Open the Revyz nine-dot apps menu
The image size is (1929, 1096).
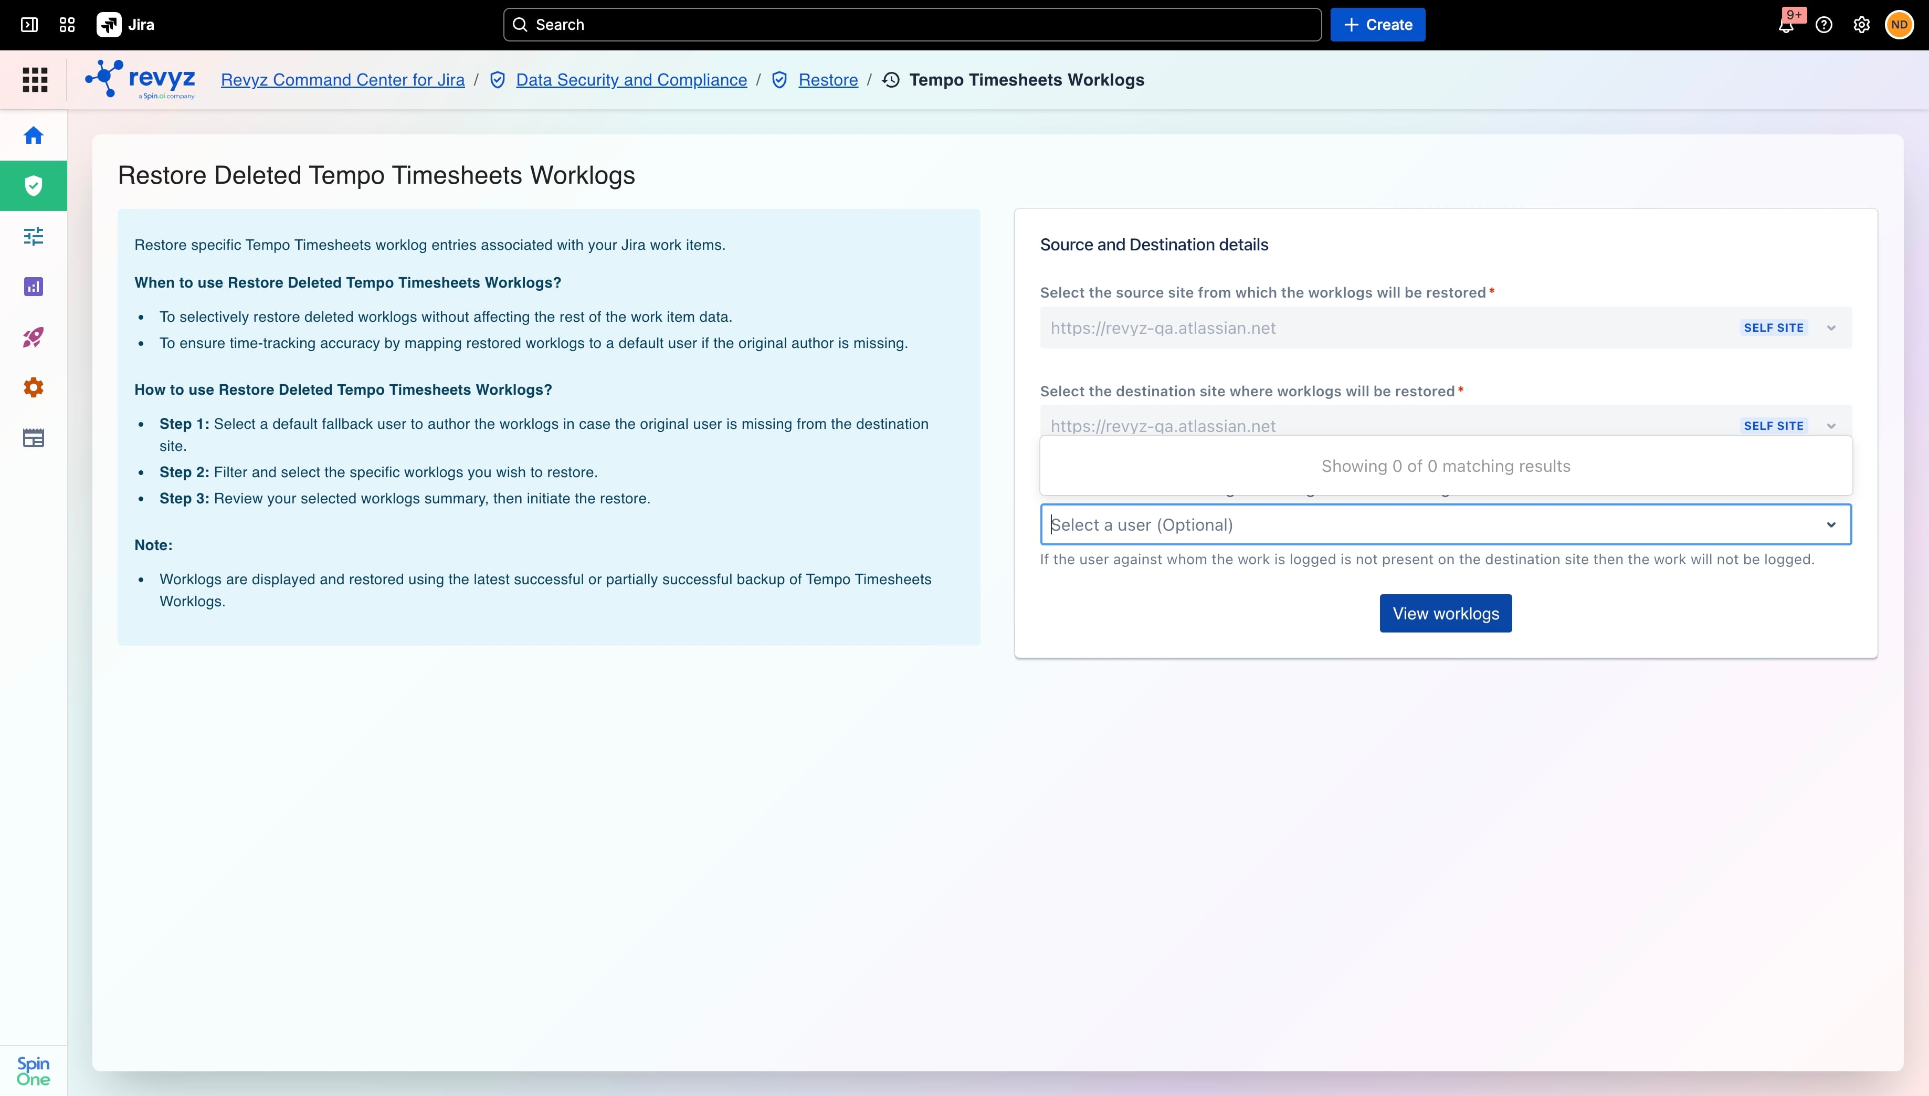tap(35, 80)
